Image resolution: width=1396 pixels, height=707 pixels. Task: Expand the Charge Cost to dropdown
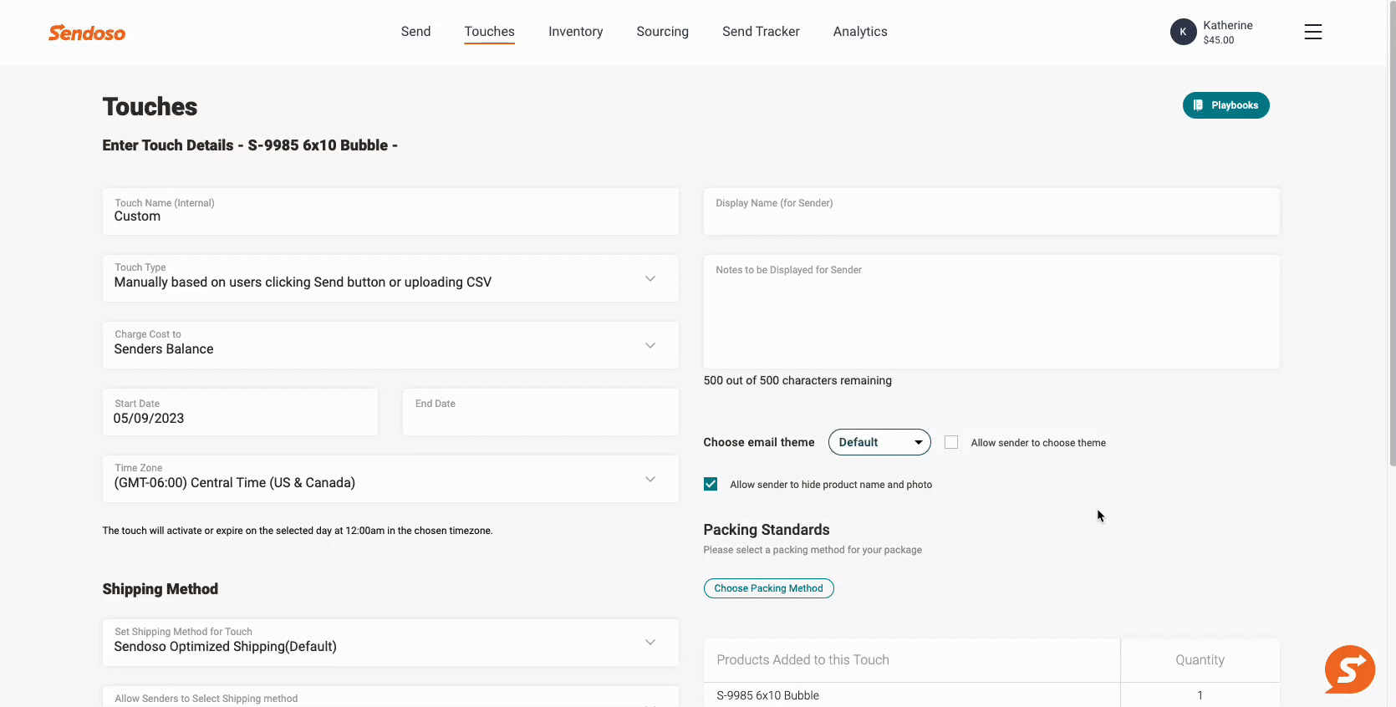coord(390,345)
